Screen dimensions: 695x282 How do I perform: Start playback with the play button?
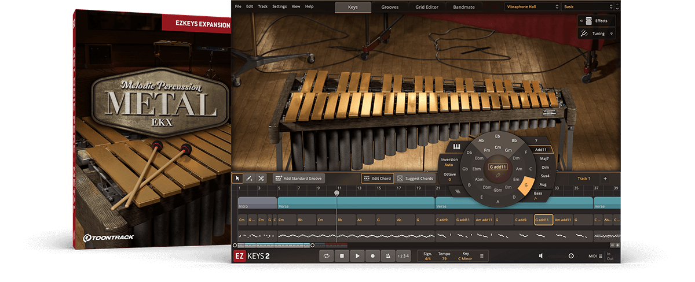(357, 255)
